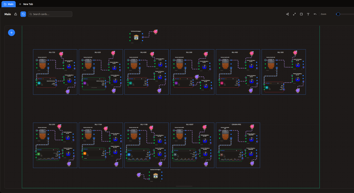Click the blue plus add-card button

[x=12, y=33]
